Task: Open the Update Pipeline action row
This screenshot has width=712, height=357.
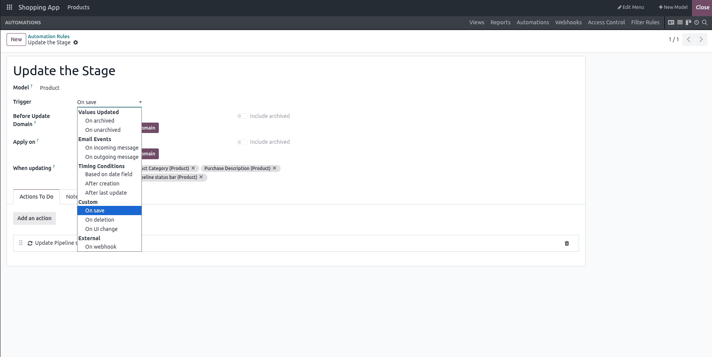Action: tap(296, 243)
